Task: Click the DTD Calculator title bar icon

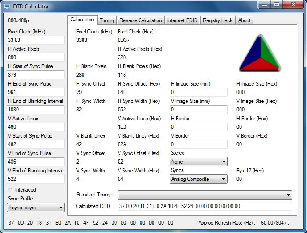Action: click(x=8, y=6)
